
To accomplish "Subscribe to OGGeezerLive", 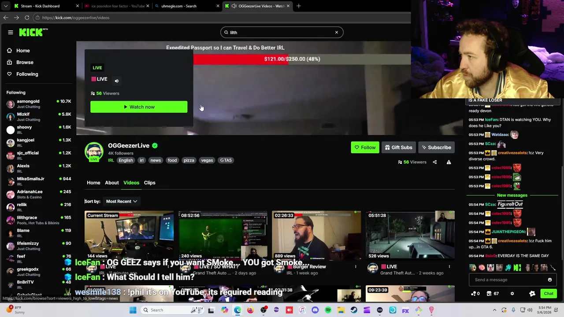I will coord(436,147).
